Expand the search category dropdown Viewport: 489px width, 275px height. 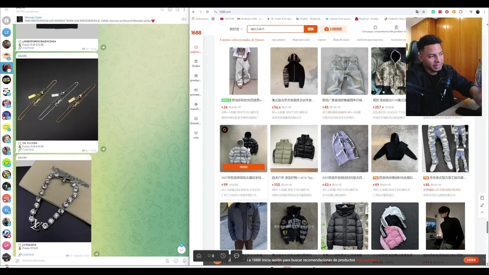point(236,29)
